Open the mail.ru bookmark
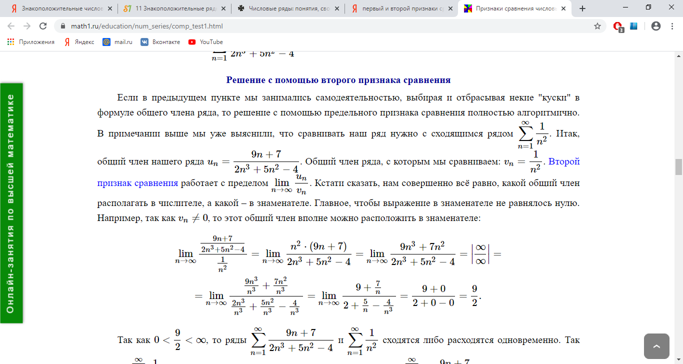 point(117,42)
